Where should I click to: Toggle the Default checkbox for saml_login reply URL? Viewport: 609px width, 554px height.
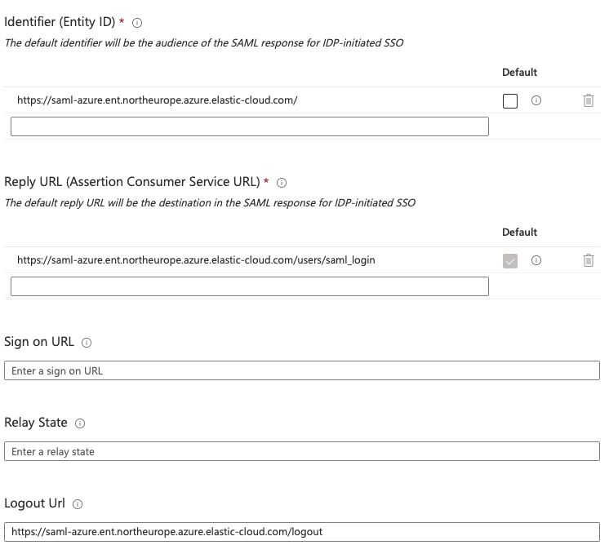pyautogui.click(x=510, y=261)
